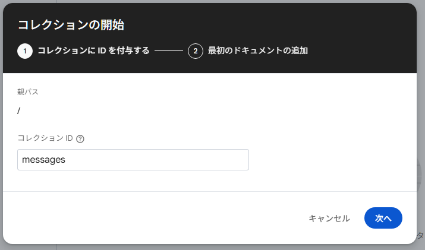Image resolution: width=425 pixels, height=250 pixels.
Task: Click empty footer area left of キャンセル
Action: click(149, 218)
